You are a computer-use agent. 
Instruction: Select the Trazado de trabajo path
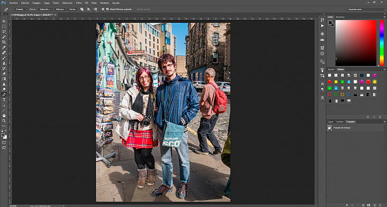(x=355, y=128)
